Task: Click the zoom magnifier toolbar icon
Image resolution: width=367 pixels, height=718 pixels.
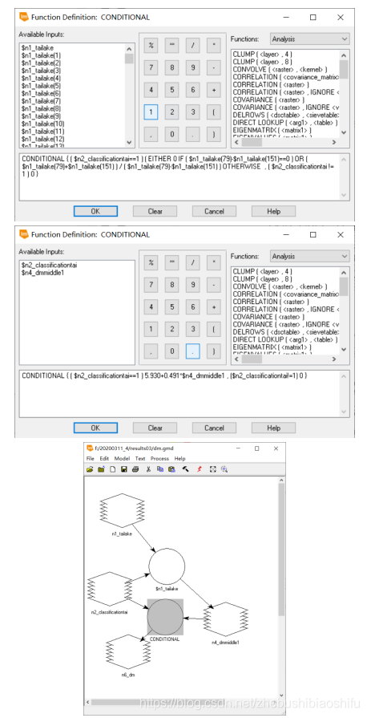Action: click(x=224, y=469)
